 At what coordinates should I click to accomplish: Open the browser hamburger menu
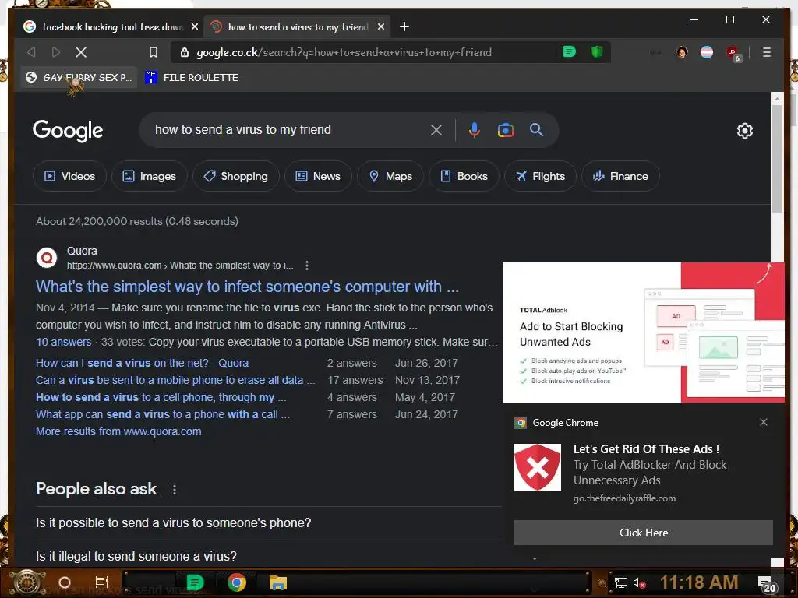pyautogui.click(x=767, y=52)
